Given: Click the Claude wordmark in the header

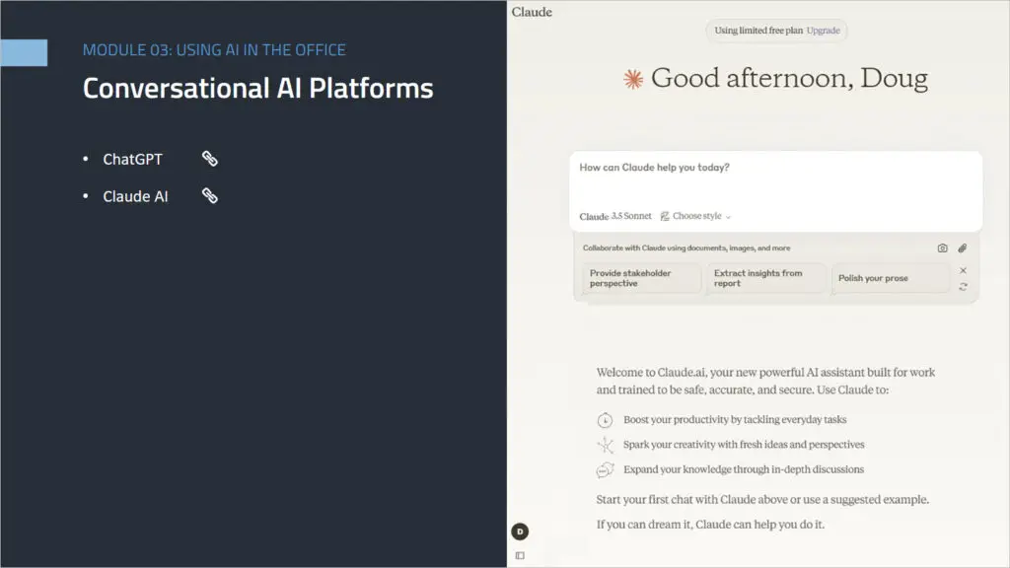Looking at the screenshot, I should [532, 12].
